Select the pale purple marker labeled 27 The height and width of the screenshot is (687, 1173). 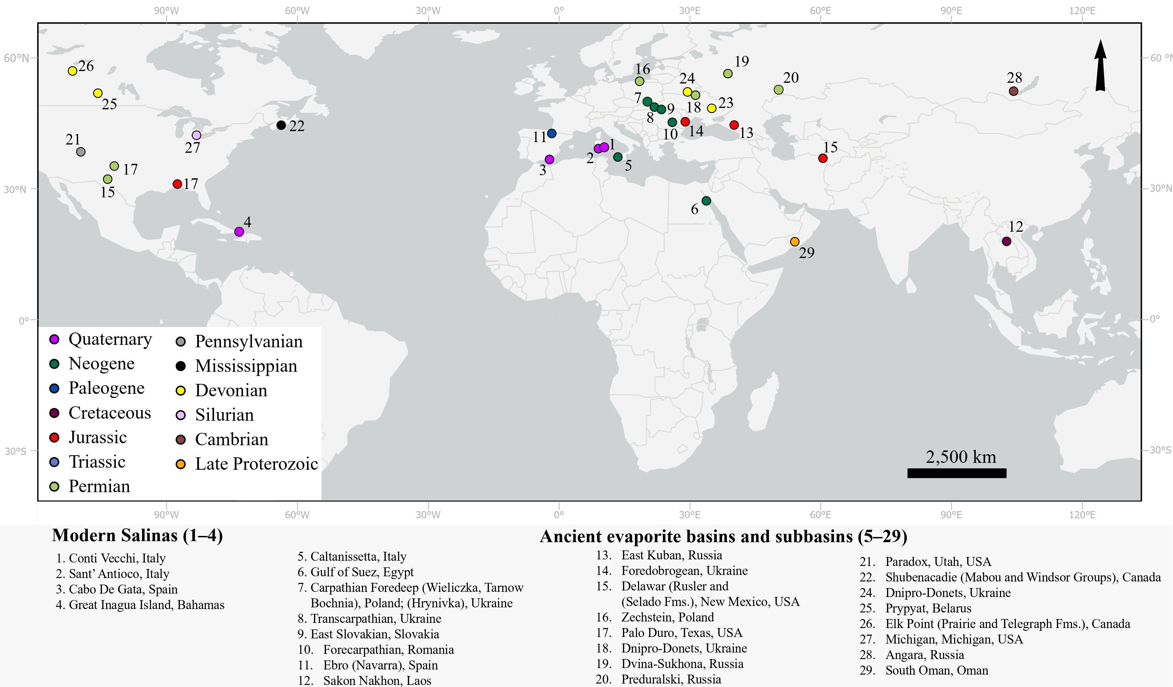[196, 135]
